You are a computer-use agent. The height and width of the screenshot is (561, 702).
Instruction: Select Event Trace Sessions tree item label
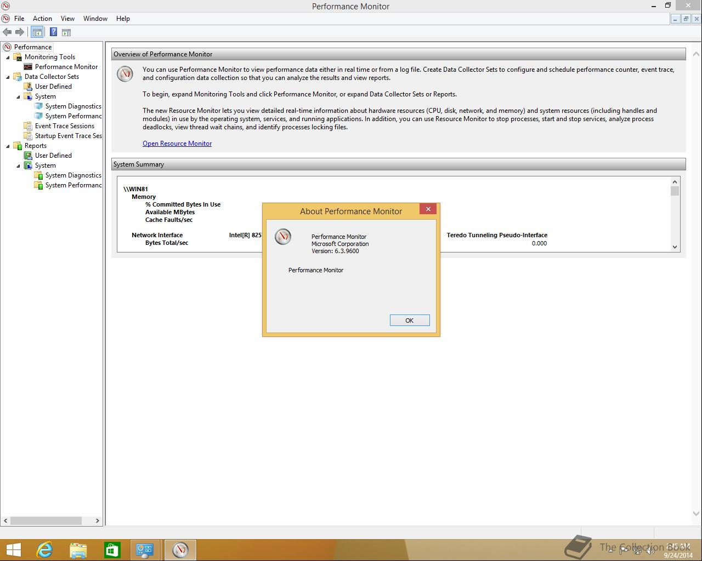[65, 126]
